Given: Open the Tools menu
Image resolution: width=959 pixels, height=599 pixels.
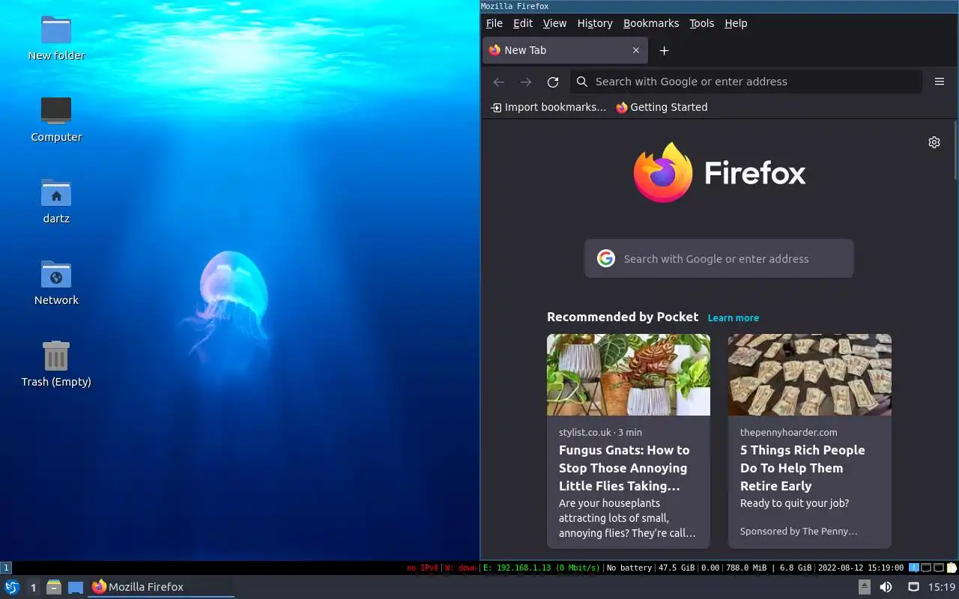Looking at the screenshot, I should click(x=702, y=23).
